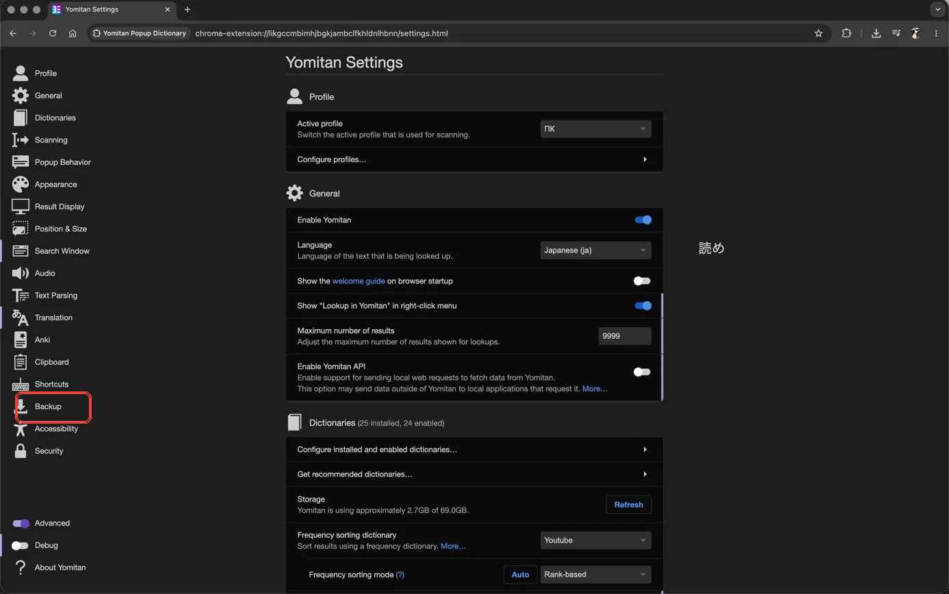The width and height of the screenshot is (949, 594).
Task: Click the Position & Size icon
Action: [x=21, y=229]
